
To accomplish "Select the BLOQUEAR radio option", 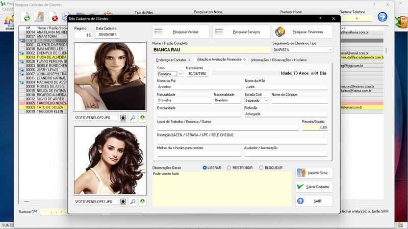I will tap(261, 167).
